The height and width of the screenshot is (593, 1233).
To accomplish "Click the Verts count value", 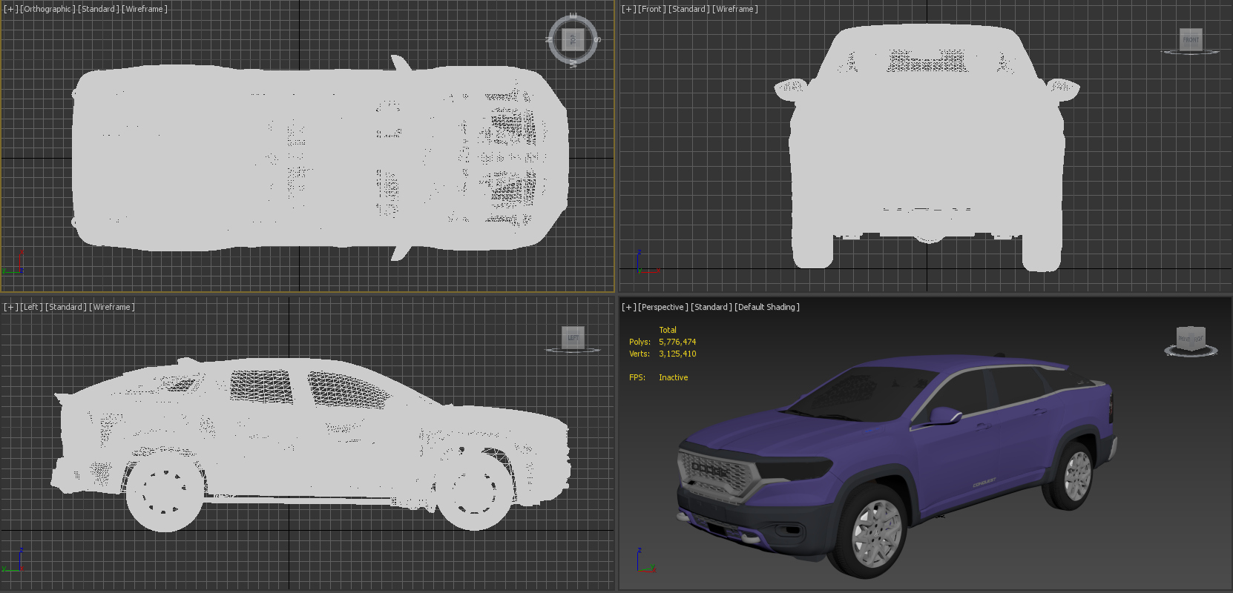I will tap(677, 354).
